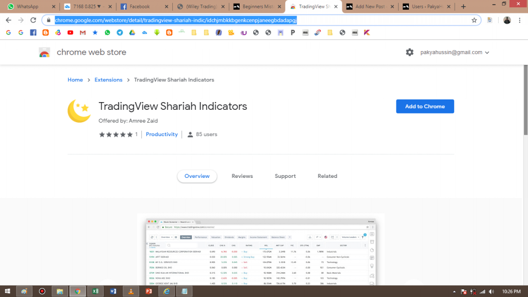Open the yellow video camera bookmark icon
This screenshot has width=528, height=297.
point(231,32)
